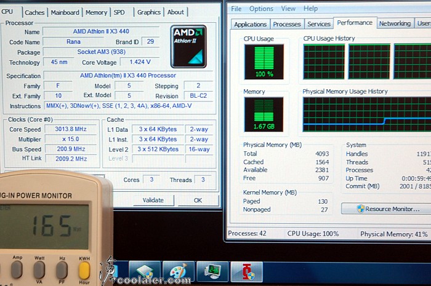Click the CPU Usage 100 % gauge
Screen dimensions: 431x286
point(264,62)
